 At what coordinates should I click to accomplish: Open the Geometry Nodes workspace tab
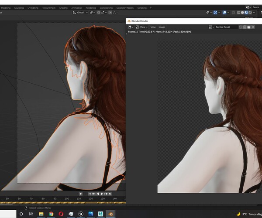tap(125, 8)
